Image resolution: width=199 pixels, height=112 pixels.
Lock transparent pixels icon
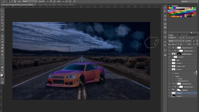tap(173, 44)
